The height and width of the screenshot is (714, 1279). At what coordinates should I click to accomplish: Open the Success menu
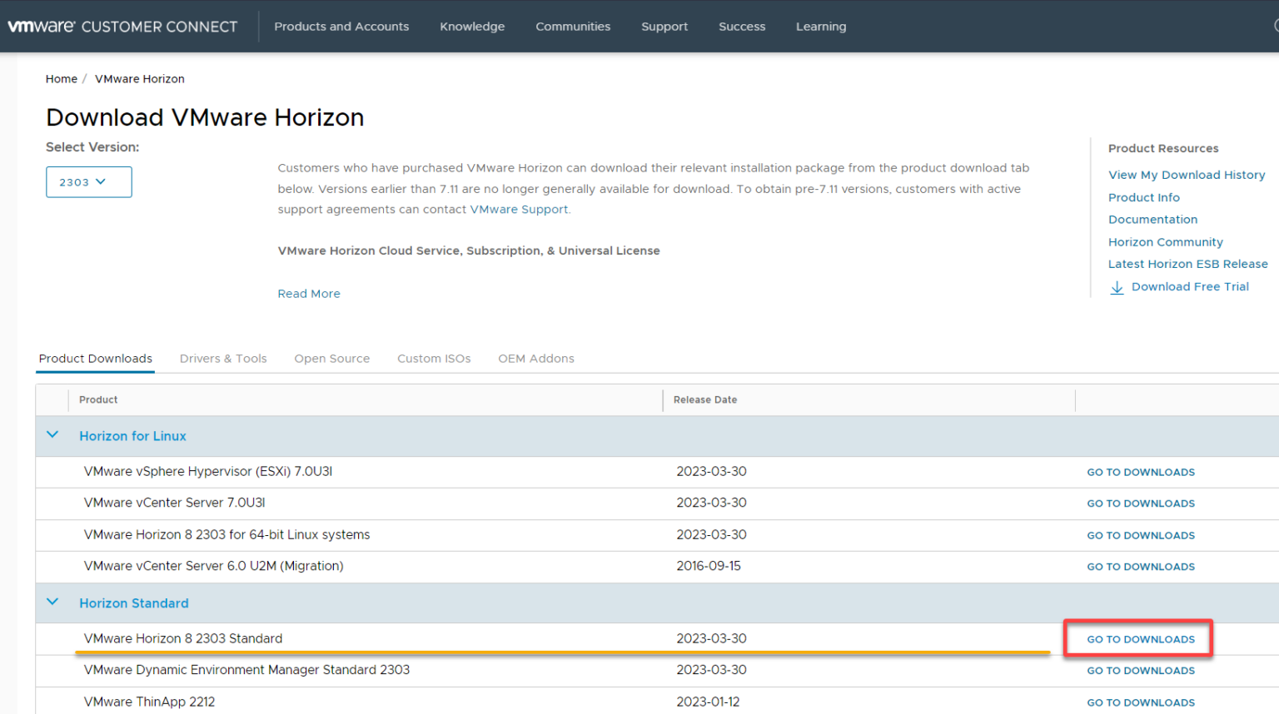point(742,27)
